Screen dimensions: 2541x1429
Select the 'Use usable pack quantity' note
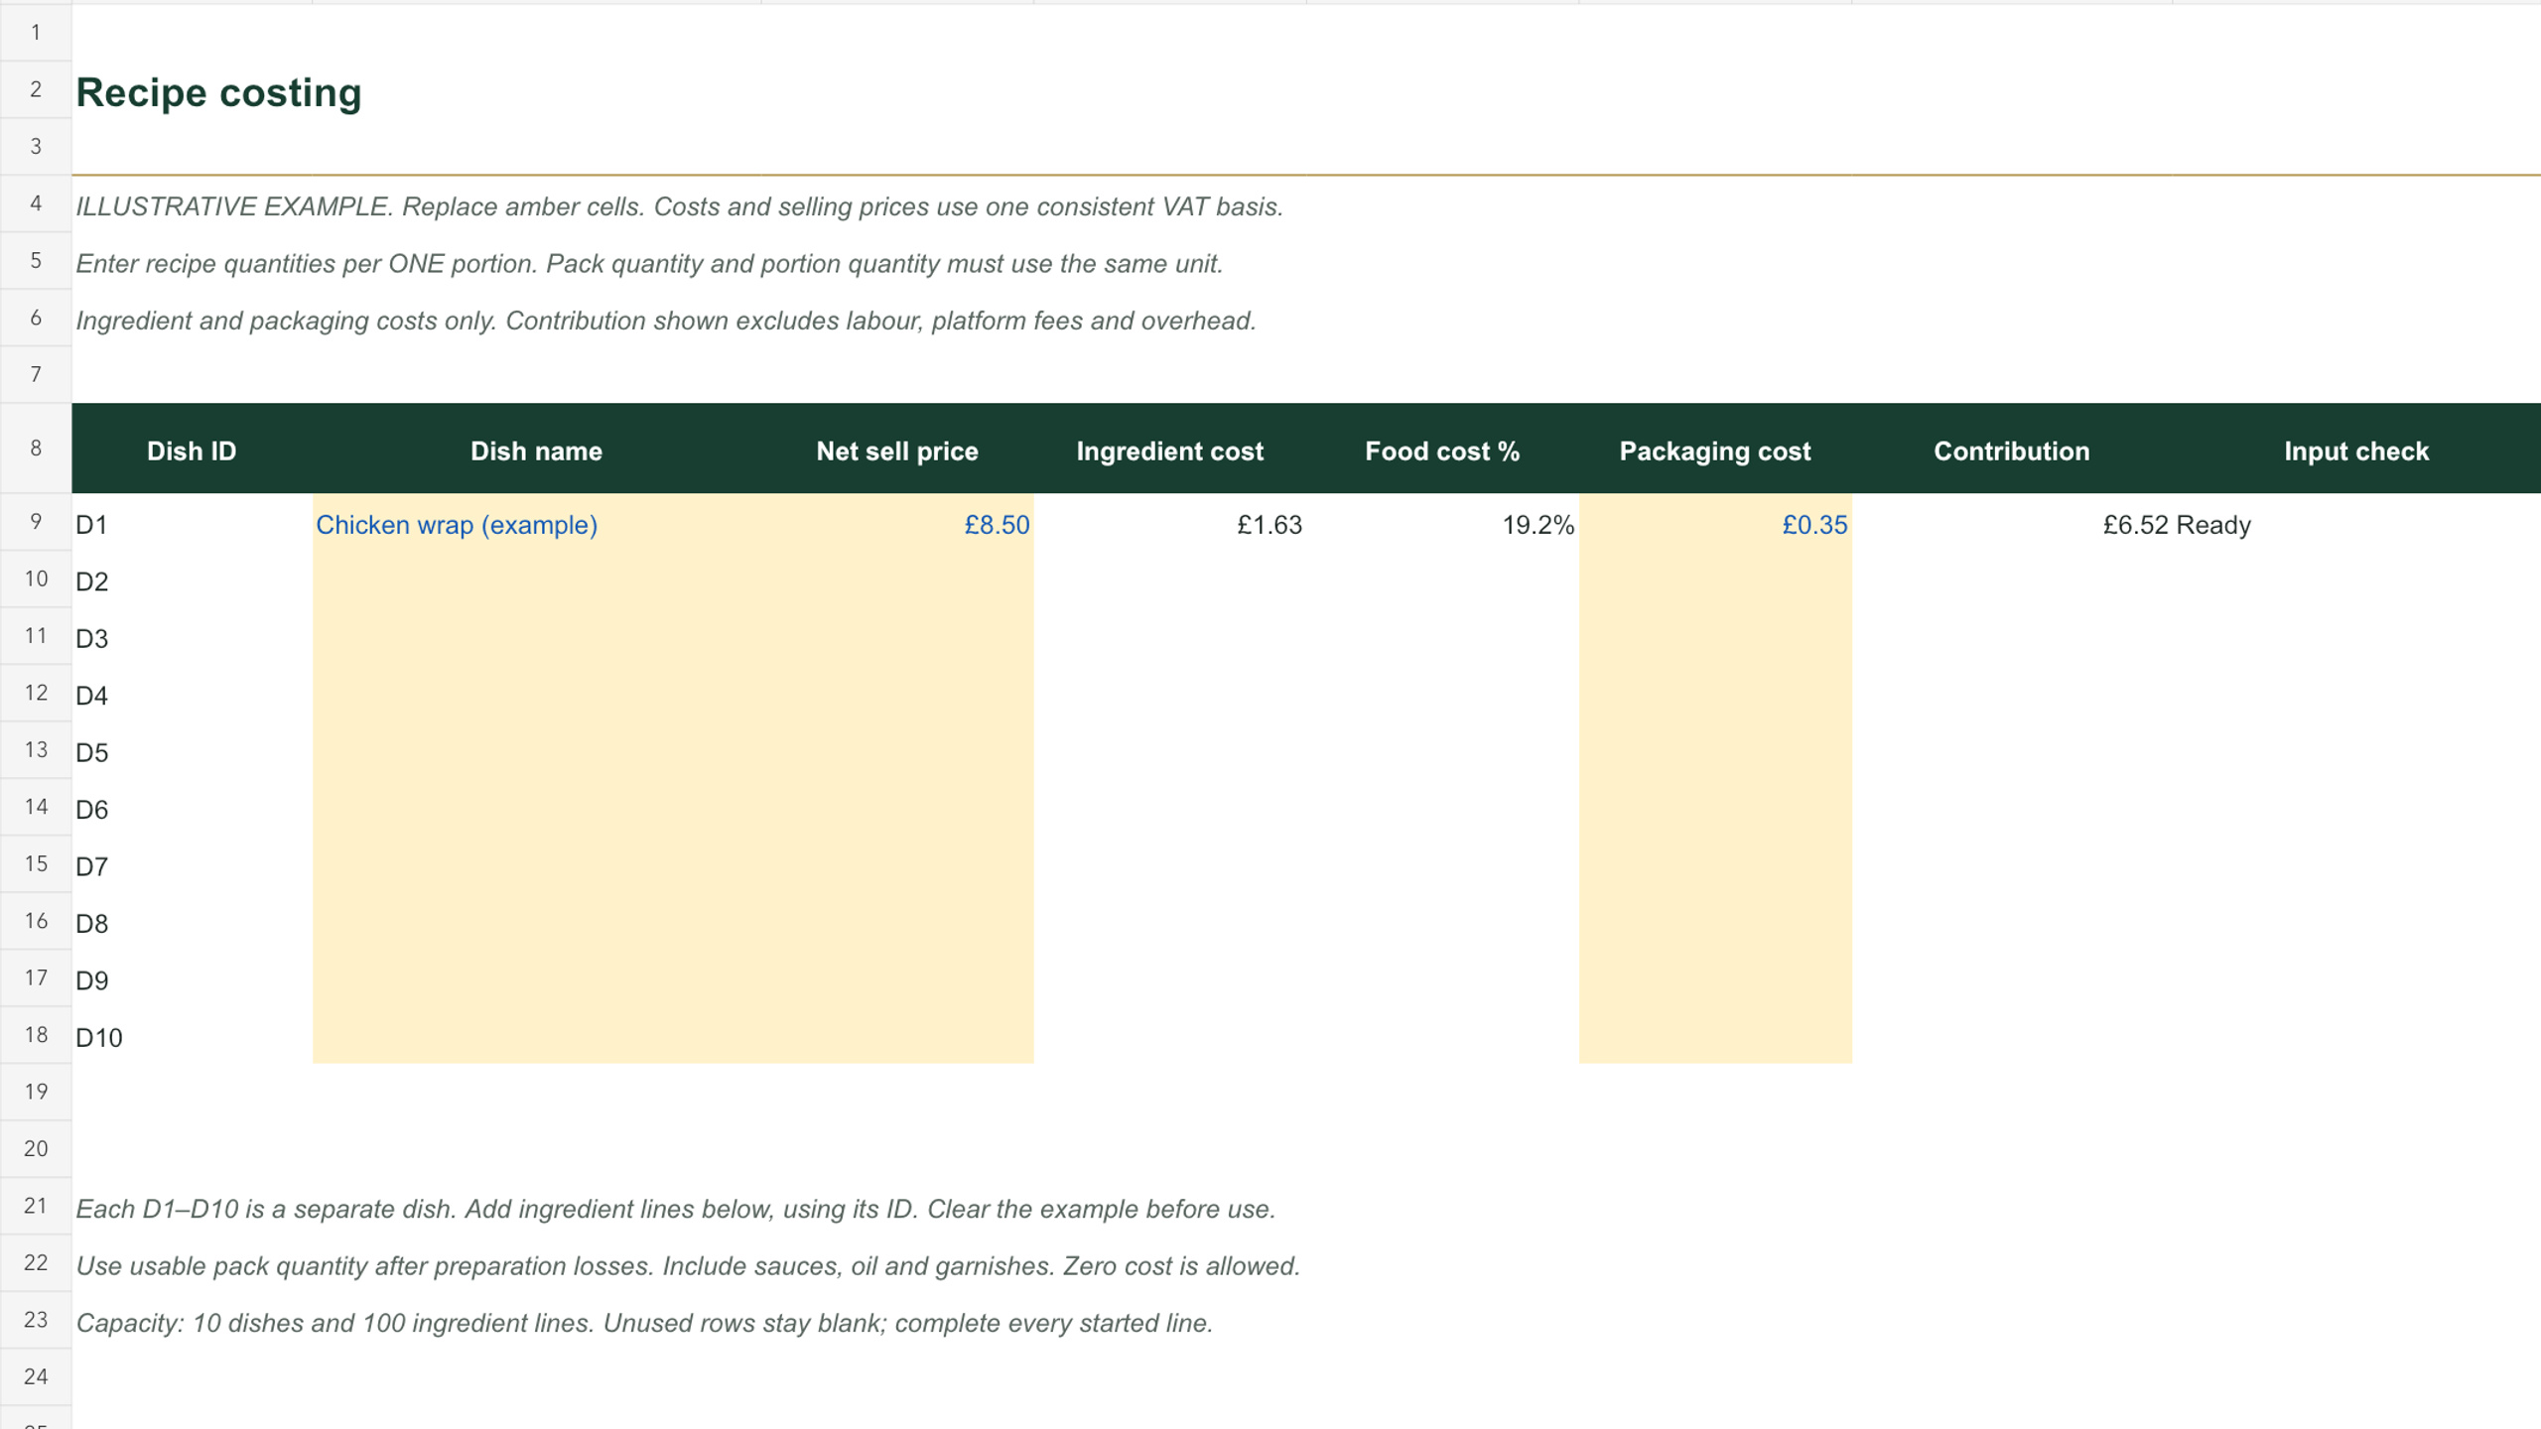[688, 1266]
